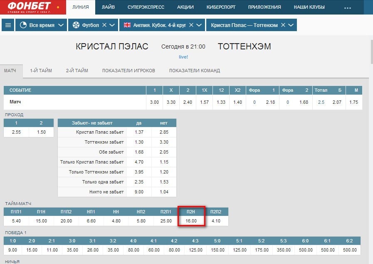
Task: Pick Только Кристал Пэлас забьет да 4.70
Action: pos(139,162)
